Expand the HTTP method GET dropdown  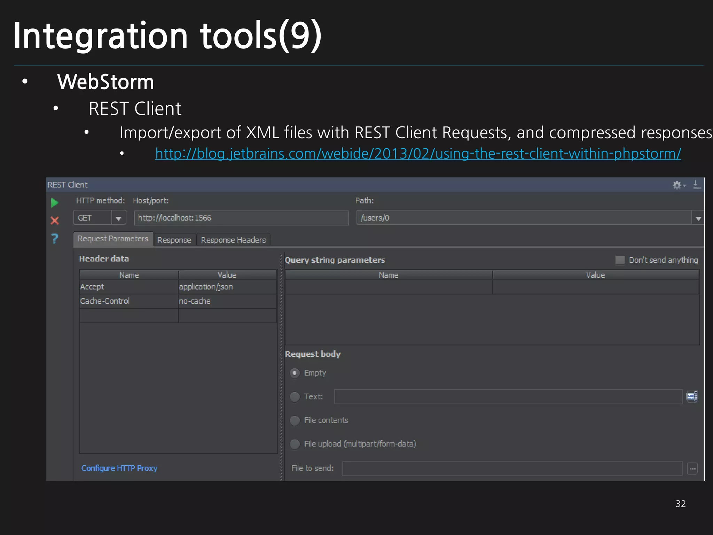[118, 218]
